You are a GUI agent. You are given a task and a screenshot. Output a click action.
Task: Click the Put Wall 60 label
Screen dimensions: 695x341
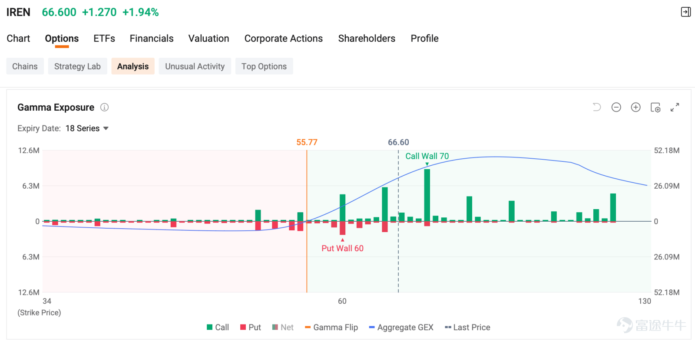pyautogui.click(x=342, y=248)
